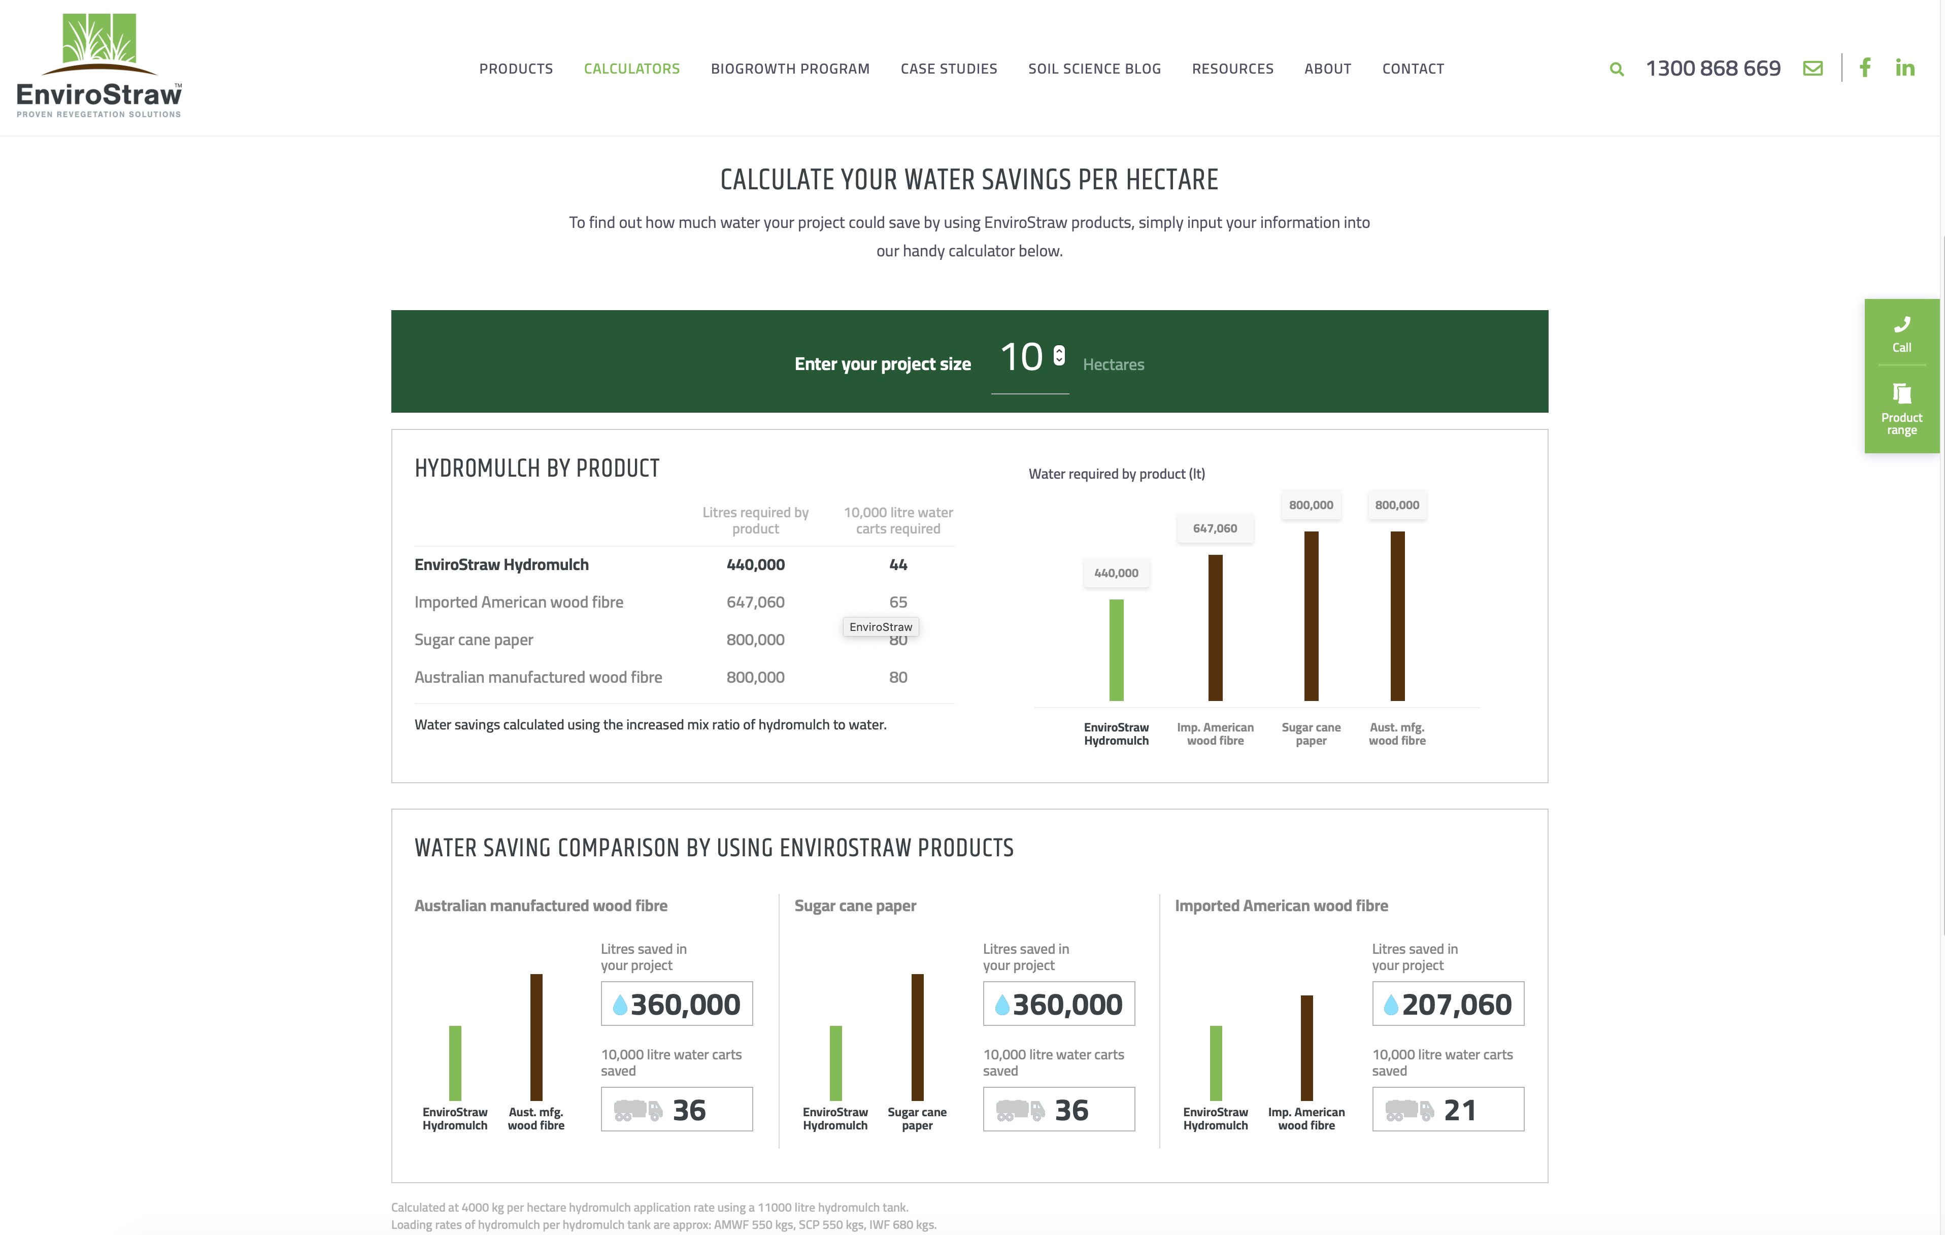The height and width of the screenshot is (1235, 1945).
Task: Open the LinkedIn icon link
Action: [1904, 68]
